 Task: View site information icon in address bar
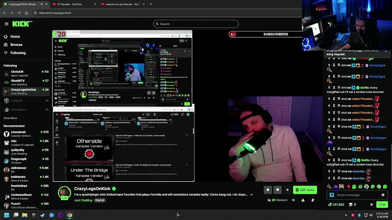(35, 13)
